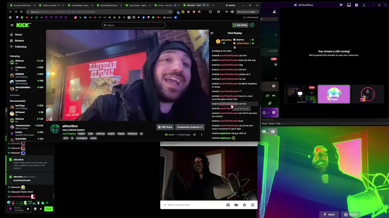Open Chrome extensions puzzle icon

pyautogui.click(x=210, y=12)
